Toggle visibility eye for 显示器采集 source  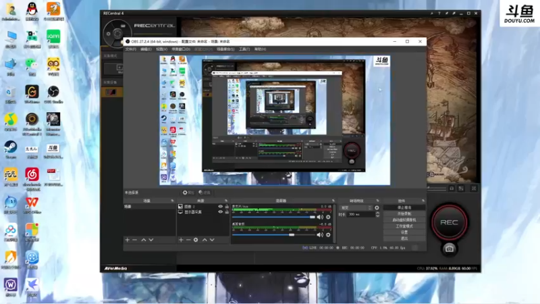point(221,212)
